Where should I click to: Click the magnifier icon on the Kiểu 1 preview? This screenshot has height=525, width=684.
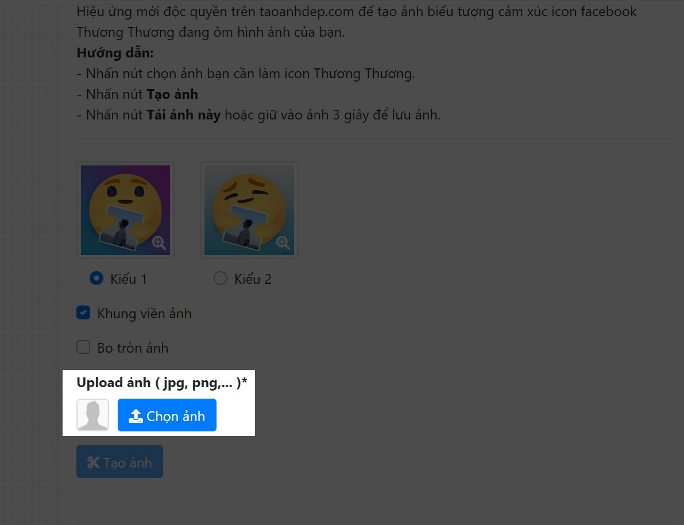(x=159, y=242)
